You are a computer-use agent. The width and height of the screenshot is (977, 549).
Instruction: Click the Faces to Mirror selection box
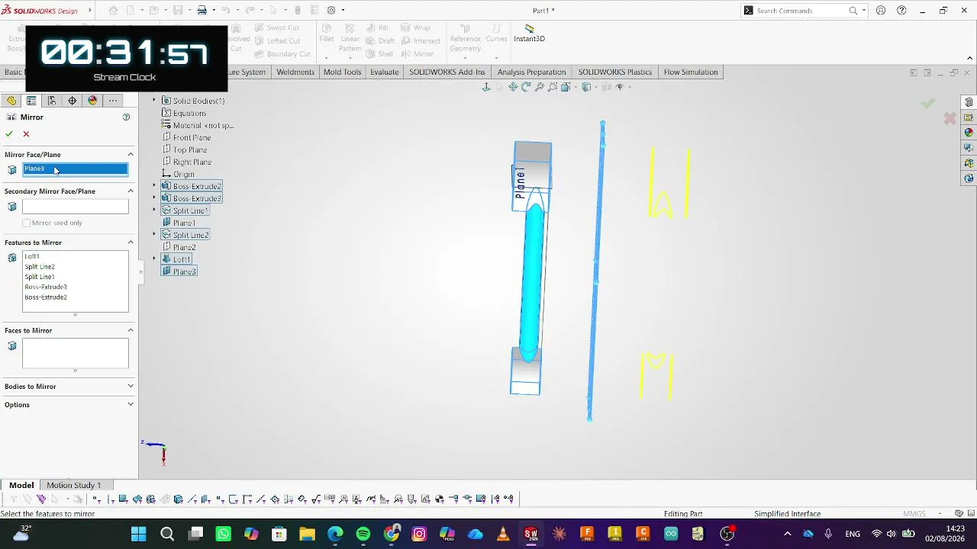pyautogui.click(x=76, y=353)
